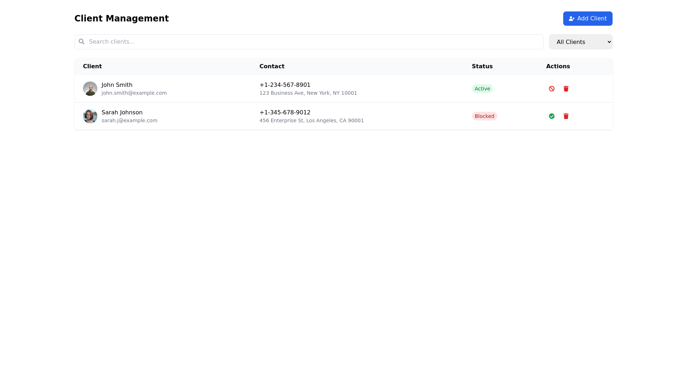Click the Add Client button
This screenshot has height=386, width=687.
588,18
